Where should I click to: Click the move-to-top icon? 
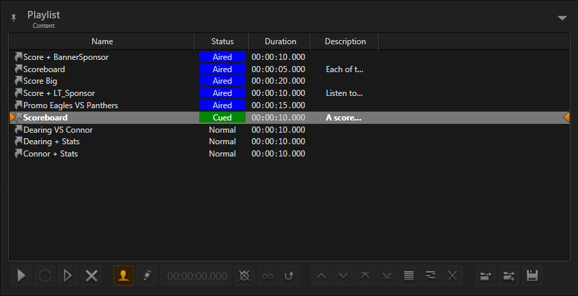[x=365, y=276]
